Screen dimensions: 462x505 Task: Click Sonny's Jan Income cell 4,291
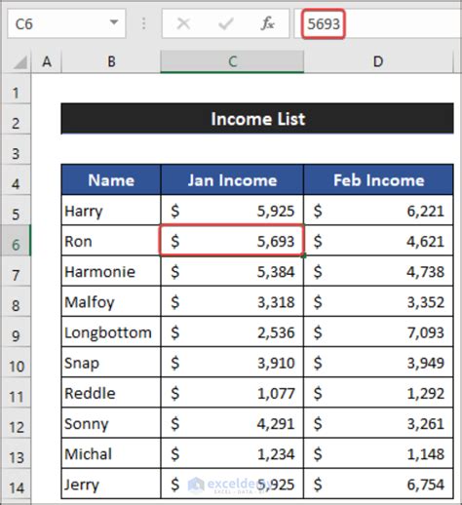coord(232,423)
